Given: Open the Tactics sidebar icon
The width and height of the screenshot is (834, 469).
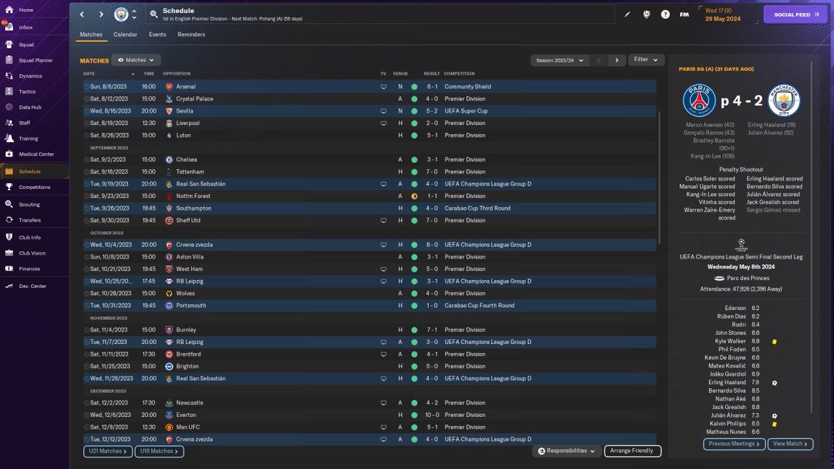Looking at the screenshot, I should tap(9, 92).
